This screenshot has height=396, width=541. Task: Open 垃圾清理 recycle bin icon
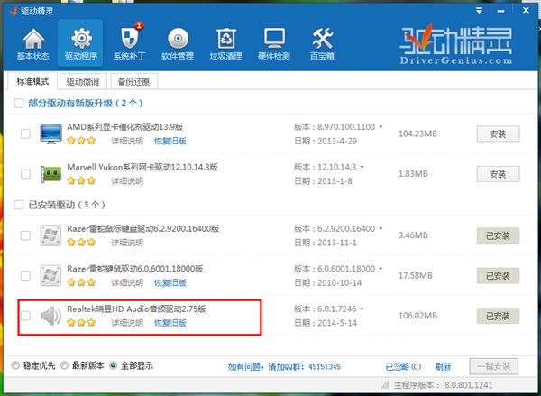[225, 40]
